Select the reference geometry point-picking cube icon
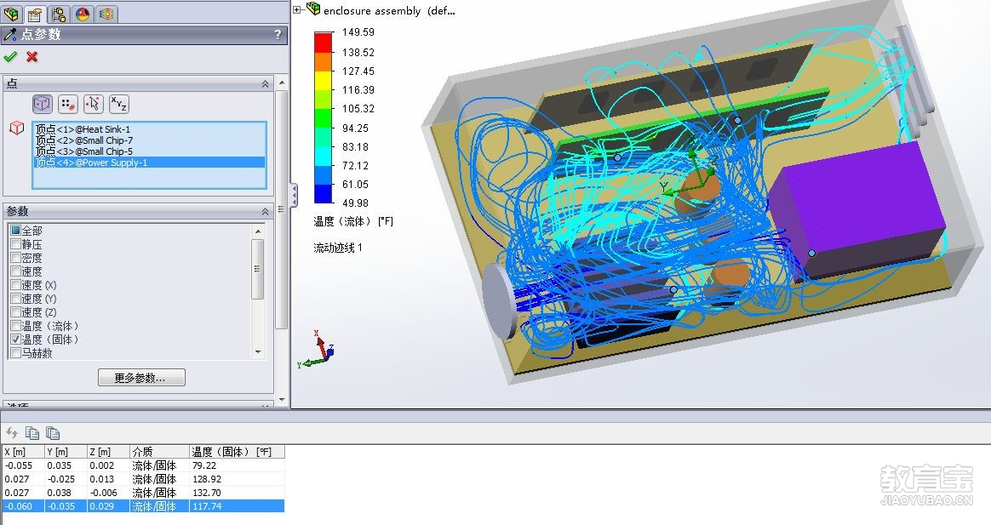This screenshot has height=525, width=991. [x=43, y=104]
